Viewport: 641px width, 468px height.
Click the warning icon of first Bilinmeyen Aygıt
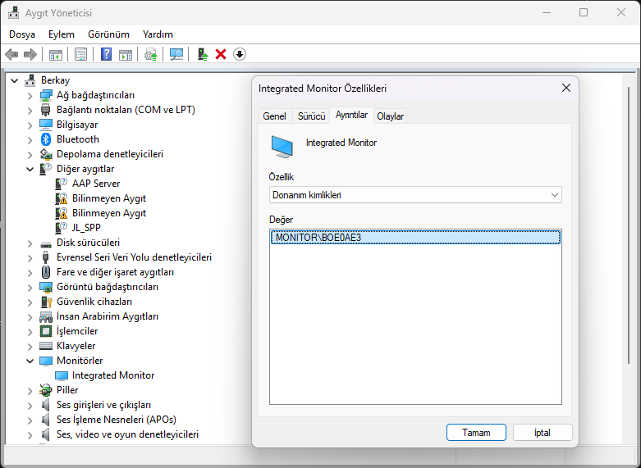pos(62,198)
